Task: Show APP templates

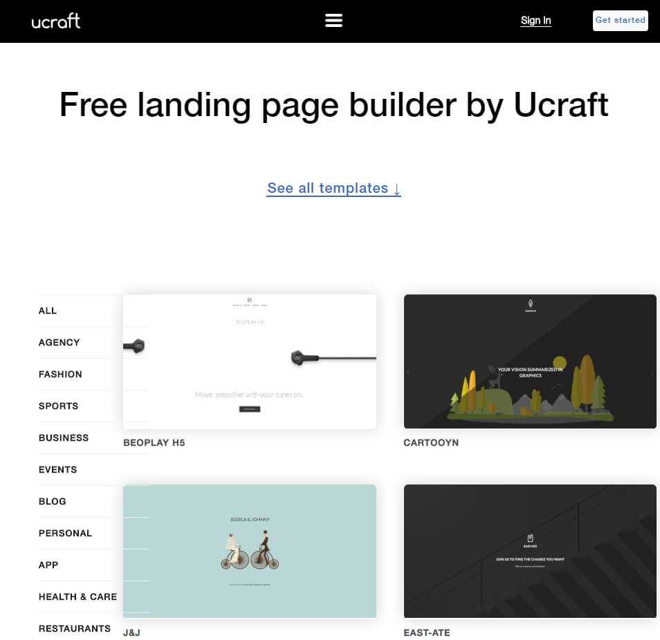Action: pyautogui.click(x=48, y=565)
